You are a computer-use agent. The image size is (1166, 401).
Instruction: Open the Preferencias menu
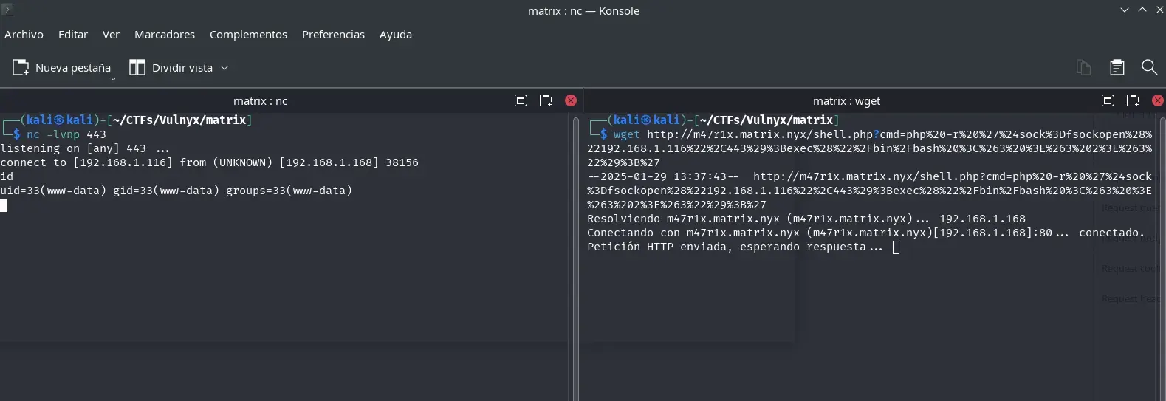[333, 35]
